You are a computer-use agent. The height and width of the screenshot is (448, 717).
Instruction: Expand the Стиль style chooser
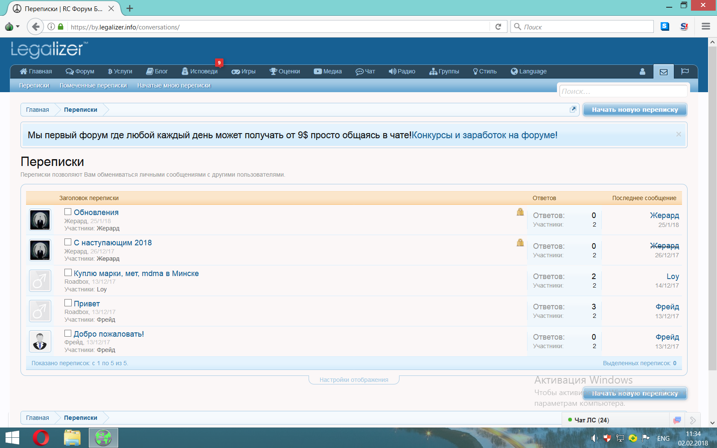[484, 72]
